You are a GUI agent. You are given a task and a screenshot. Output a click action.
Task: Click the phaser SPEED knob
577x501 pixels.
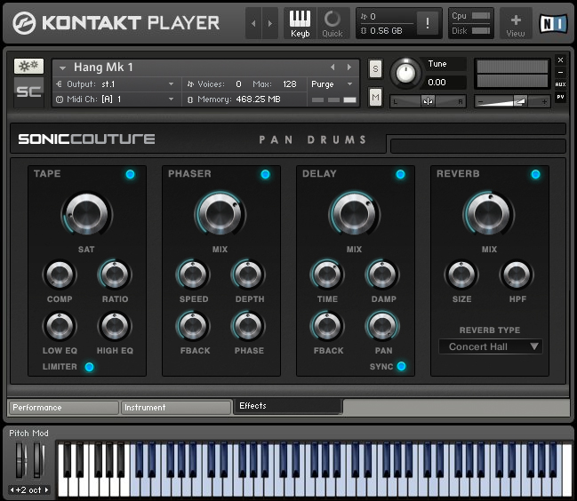point(193,274)
